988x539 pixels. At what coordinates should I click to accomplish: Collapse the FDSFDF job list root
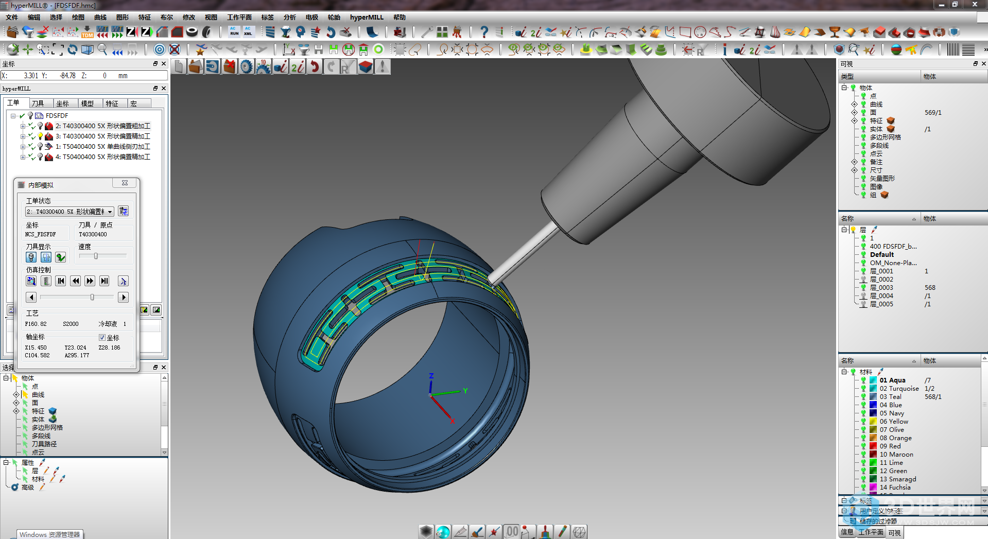tap(13, 116)
